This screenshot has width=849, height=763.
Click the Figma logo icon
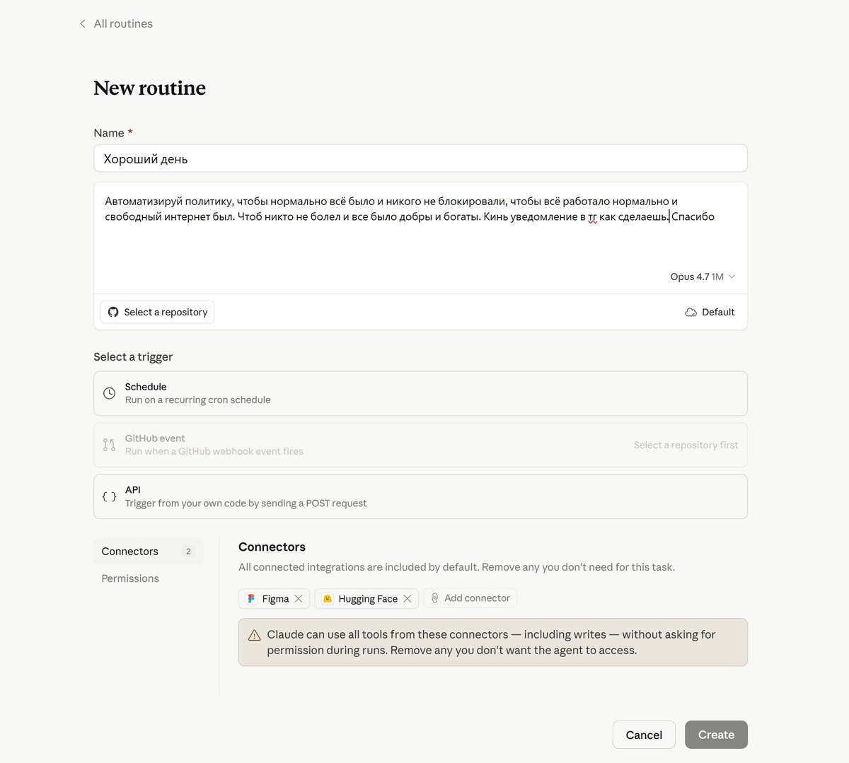251,599
